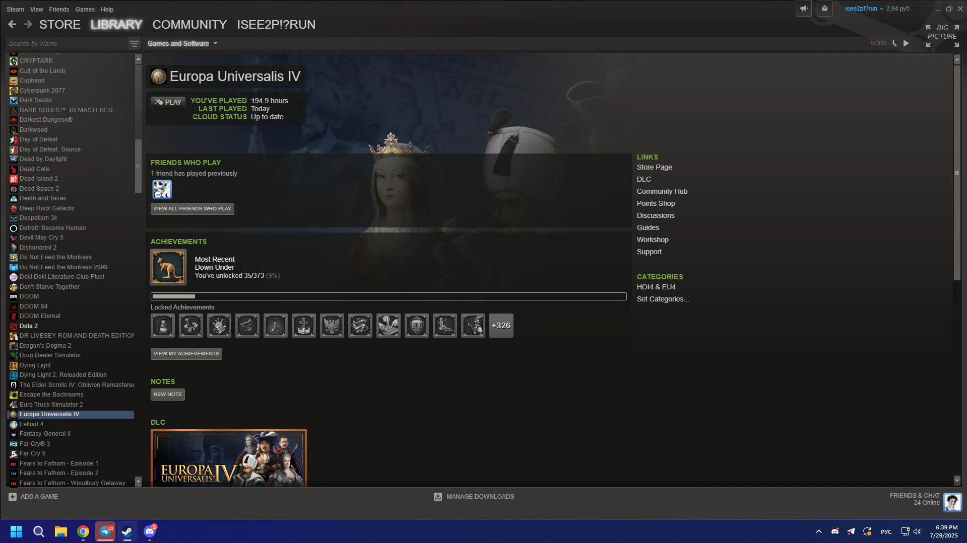Open Telegram from the taskbar
Screen dimensions: 967x543
(x=105, y=531)
